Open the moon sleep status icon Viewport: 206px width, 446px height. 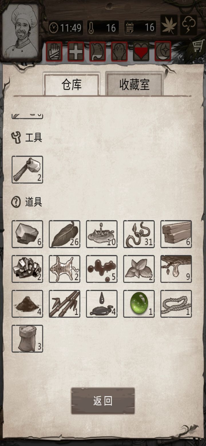point(163,51)
